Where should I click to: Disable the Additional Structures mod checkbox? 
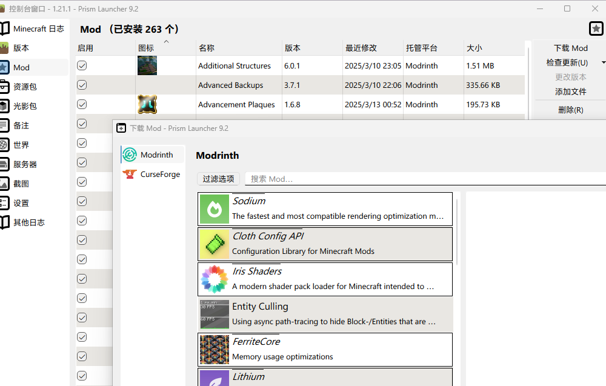click(82, 65)
